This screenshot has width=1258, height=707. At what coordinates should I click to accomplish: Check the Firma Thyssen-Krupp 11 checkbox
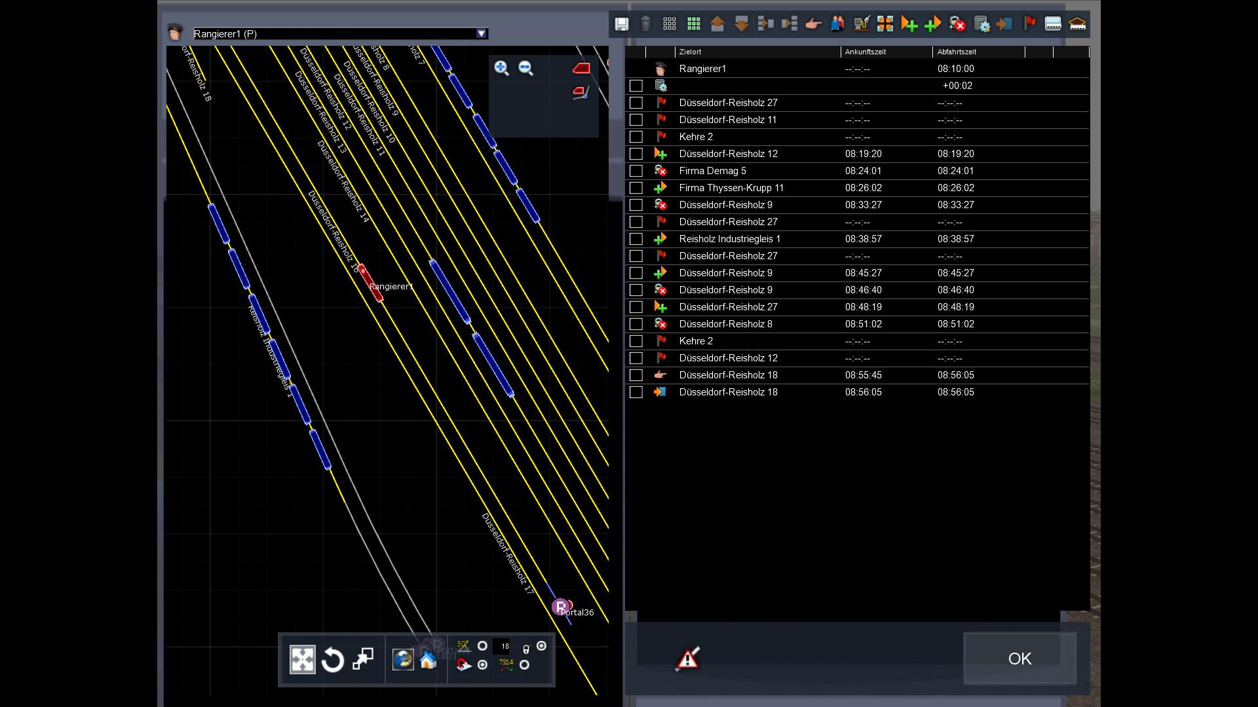636,188
